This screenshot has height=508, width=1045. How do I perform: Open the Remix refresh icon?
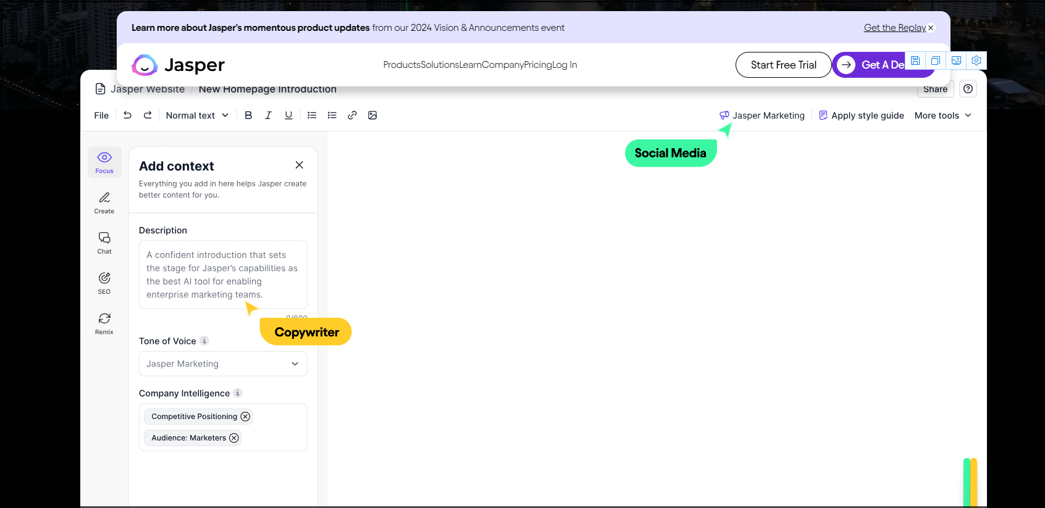point(104,323)
